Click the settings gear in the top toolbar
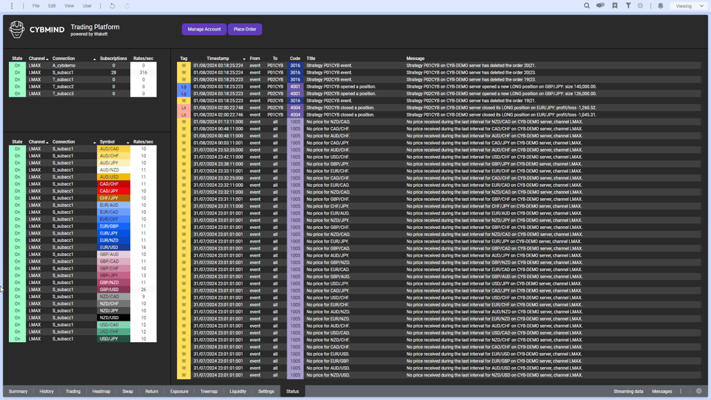Image resolution: width=711 pixels, height=400 pixels. coord(640,6)
